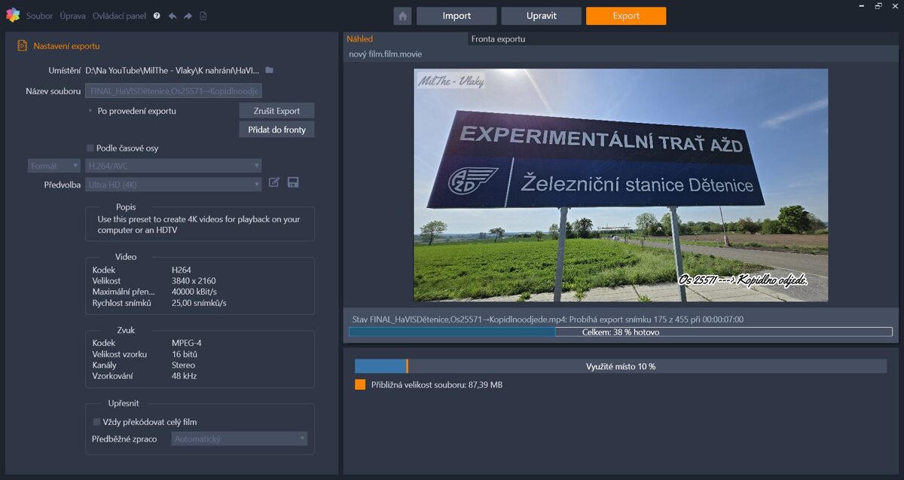This screenshot has height=480, width=904.
Task: Toggle Vždy překódovat celý film checkbox
Action: pyautogui.click(x=96, y=422)
